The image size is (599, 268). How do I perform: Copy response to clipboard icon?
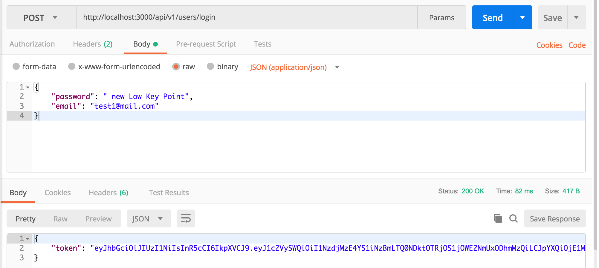coord(498,218)
